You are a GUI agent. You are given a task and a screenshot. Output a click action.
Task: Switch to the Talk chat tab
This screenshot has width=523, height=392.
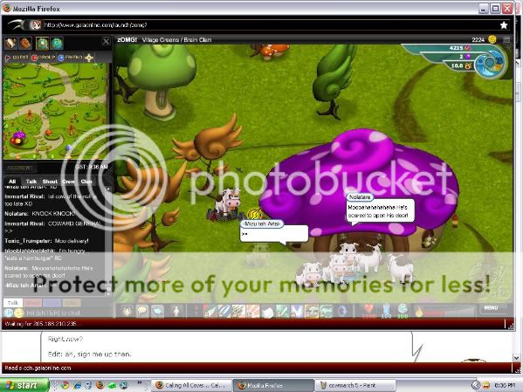click(31, 182)
